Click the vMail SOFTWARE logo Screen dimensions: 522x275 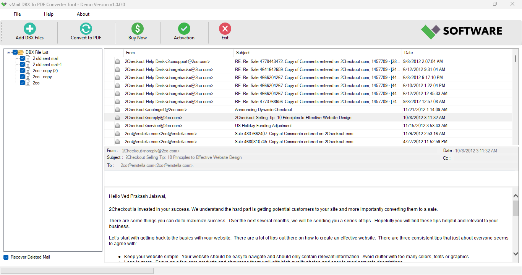coord(461,31)
